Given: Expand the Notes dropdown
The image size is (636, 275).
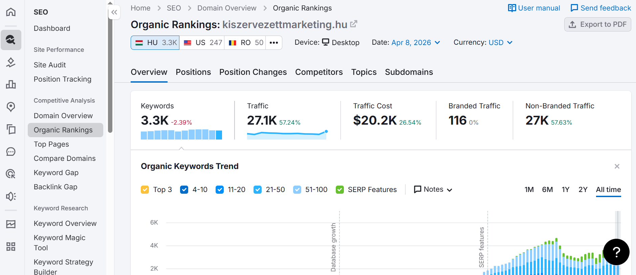Looking at the screenshot, I should [x=433, y=189].
